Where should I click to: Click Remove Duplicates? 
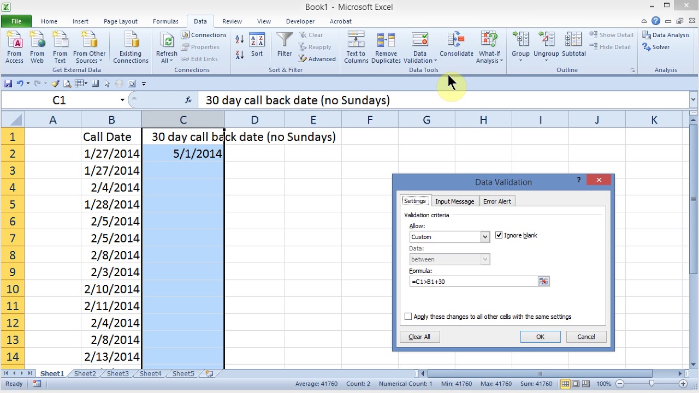386,47
